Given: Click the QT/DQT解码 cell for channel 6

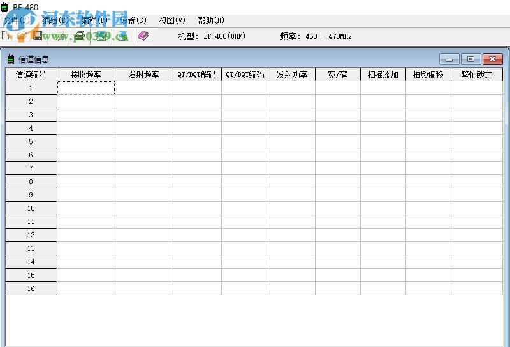Looking at the screenshot, I should click(x=197, y=155).
